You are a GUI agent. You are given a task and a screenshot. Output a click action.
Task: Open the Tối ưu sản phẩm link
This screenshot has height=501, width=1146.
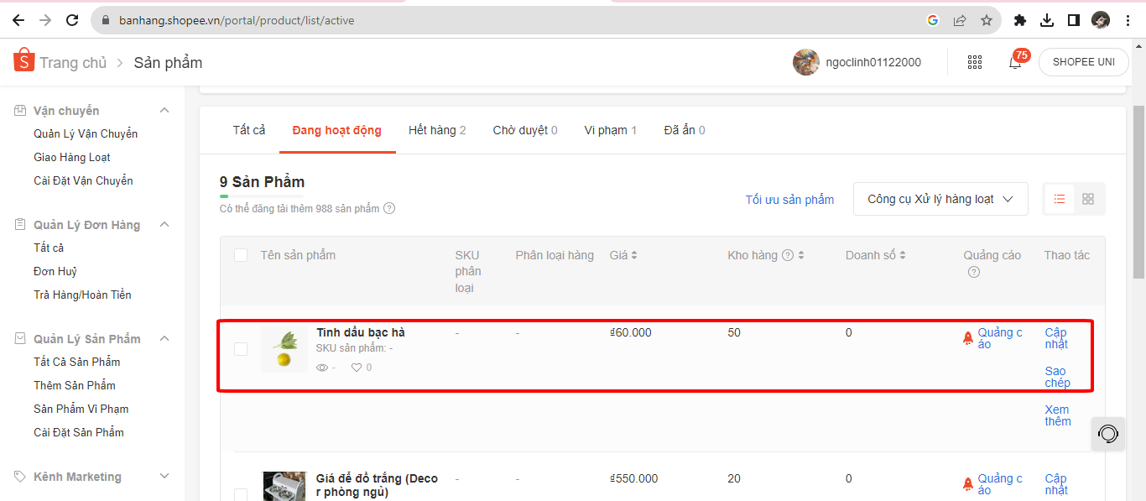tap(789, 200)
